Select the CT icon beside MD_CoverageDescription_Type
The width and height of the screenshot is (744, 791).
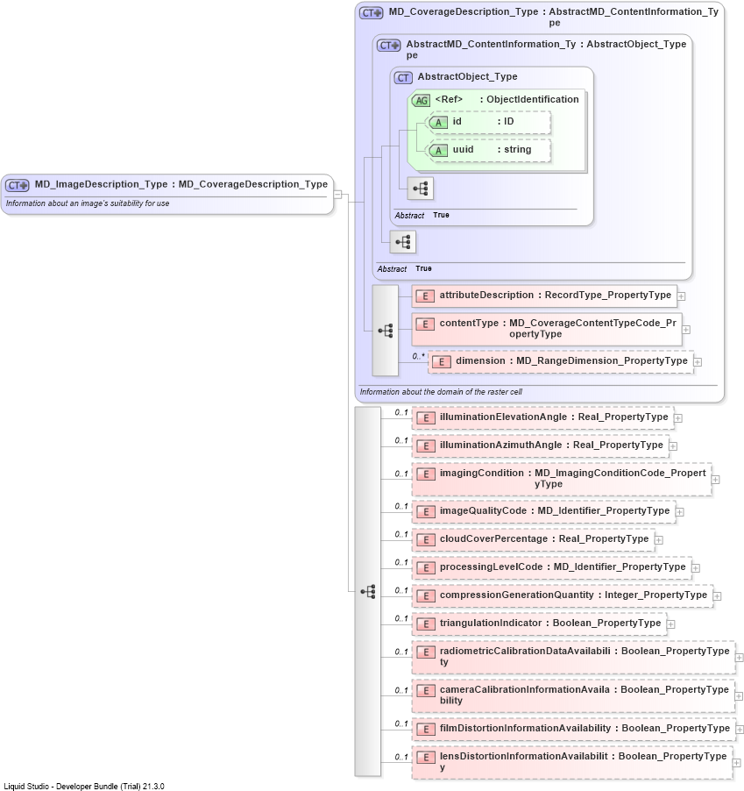click(x=372, y=13)
